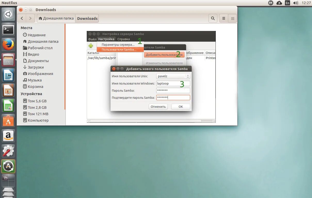Choose Параметры сервера... menu entry
The image size is (312, 198).
tap(120, 45)
